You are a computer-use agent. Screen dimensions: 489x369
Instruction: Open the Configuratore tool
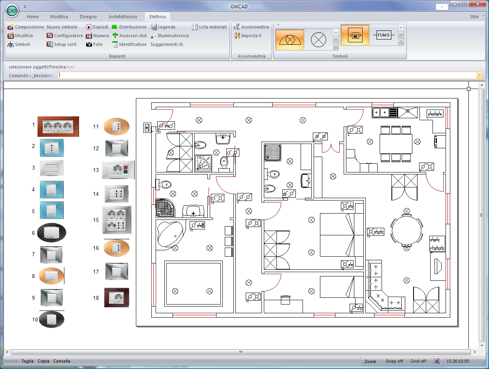click(50, 36)
